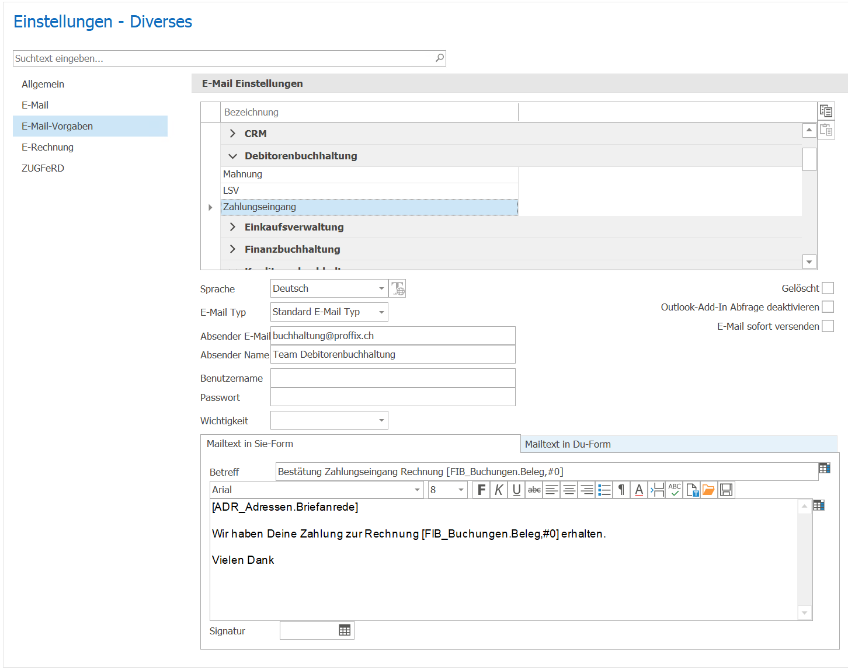
Task: Open the Arial font family dropdown
Action: click(x=417, y=490)
